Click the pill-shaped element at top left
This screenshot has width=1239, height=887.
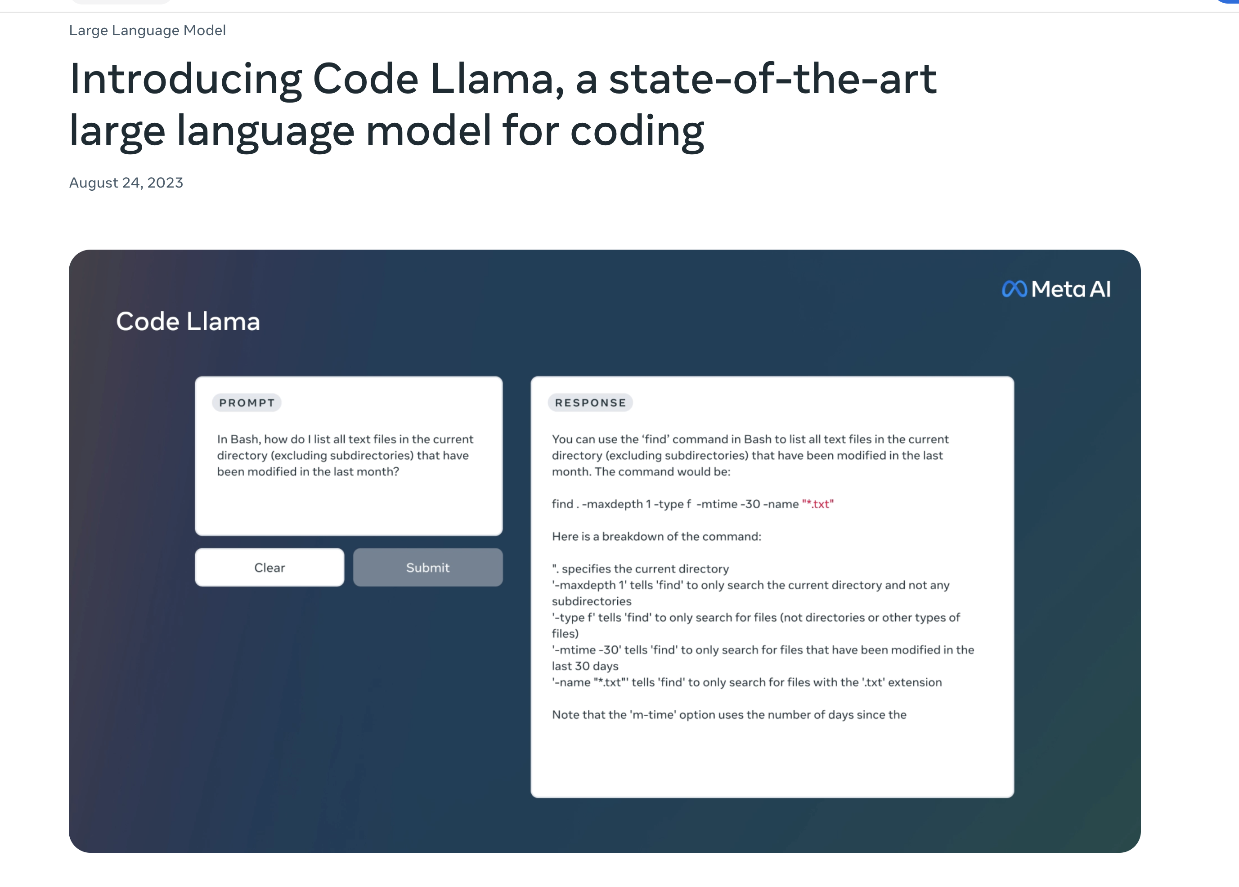pyautogui.click(x=120, y=3)
